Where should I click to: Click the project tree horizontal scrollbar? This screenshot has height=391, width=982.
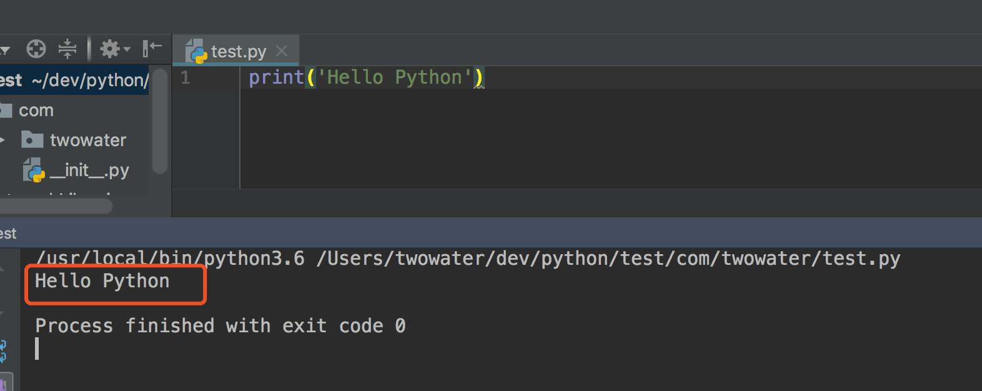click(x=56, y=207)
